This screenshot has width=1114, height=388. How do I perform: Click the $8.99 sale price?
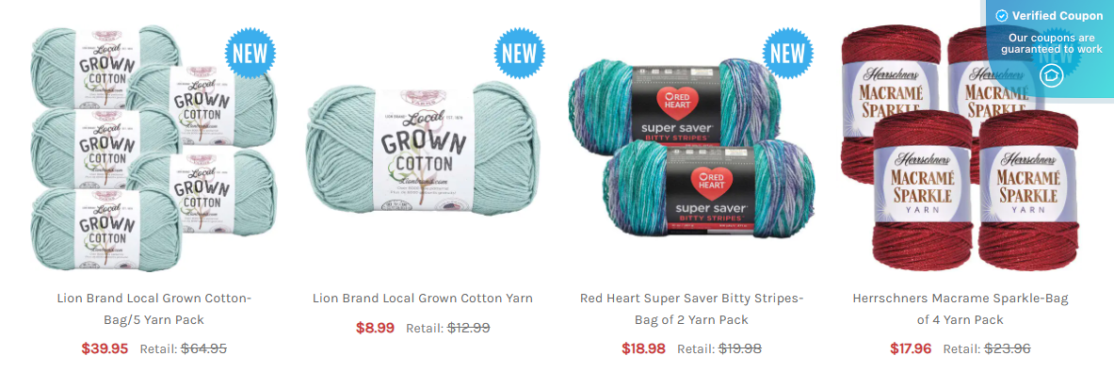click(375, 329)
